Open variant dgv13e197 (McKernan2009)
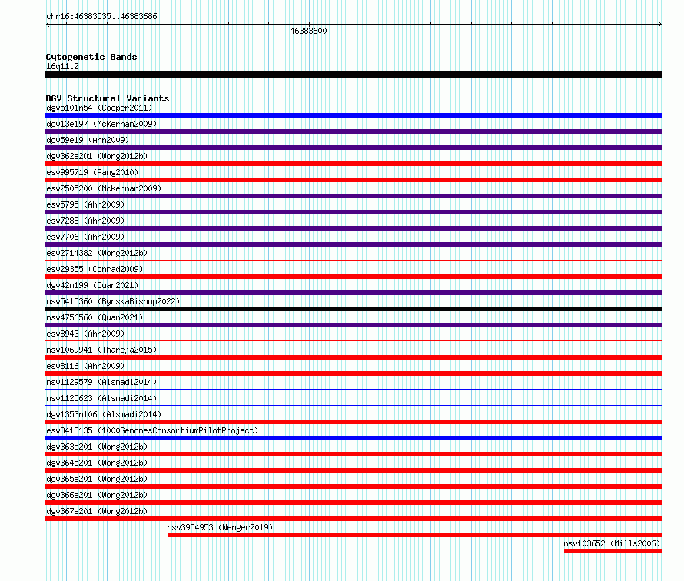684x581 pixels. 101,124
